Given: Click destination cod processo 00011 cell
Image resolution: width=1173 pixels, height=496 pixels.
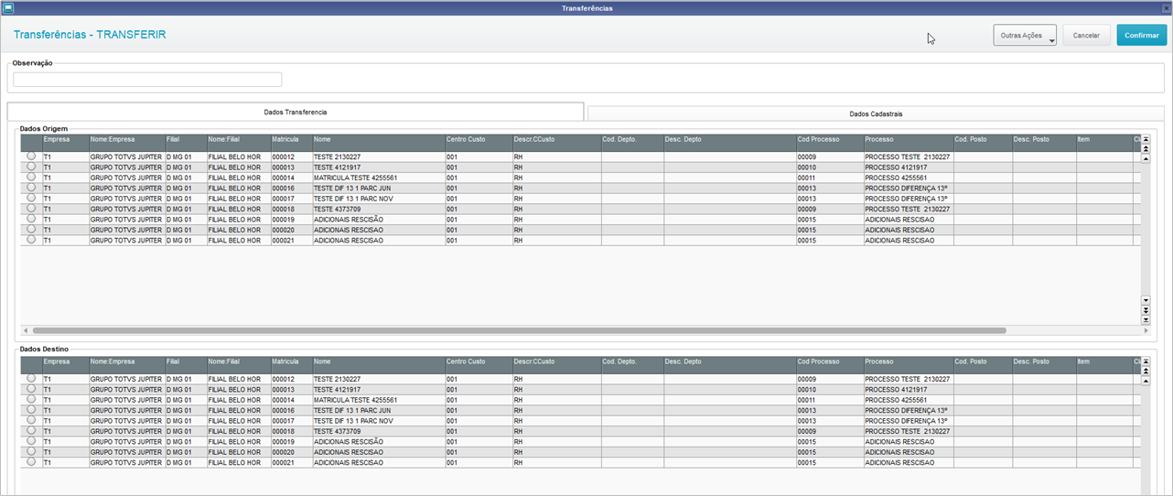Looking at the screenshot, I should click(x=830, y=400).
